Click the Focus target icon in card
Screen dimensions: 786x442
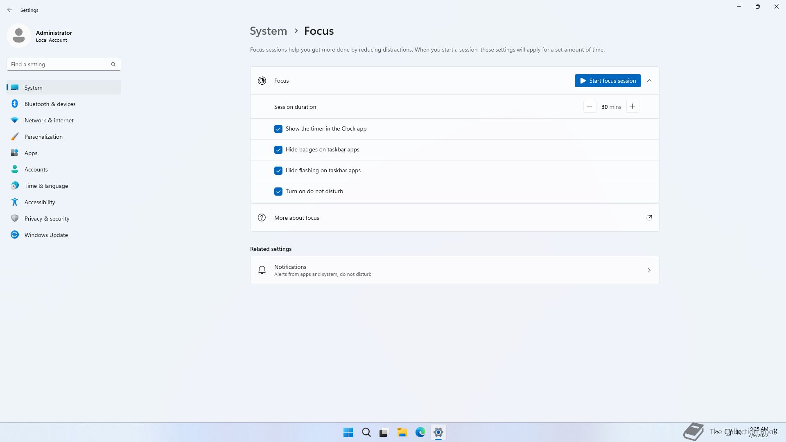[x=262, y=81]
